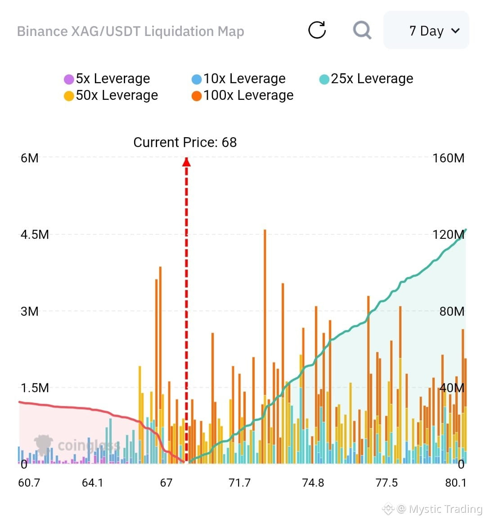Click the 67 price axis label
The image size is (486, 520).
click(x=166, y=483)
